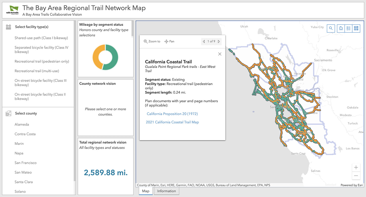Open the California Proposition 20 (1972) link
The height and width of the screenshot is (197, 366).
(x=172, y=114)
